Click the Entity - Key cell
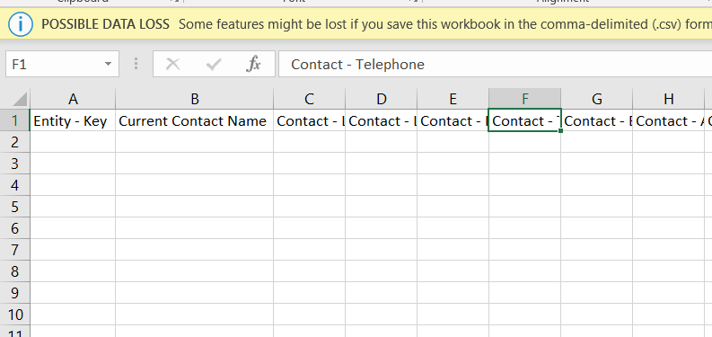 pos(73,120)
